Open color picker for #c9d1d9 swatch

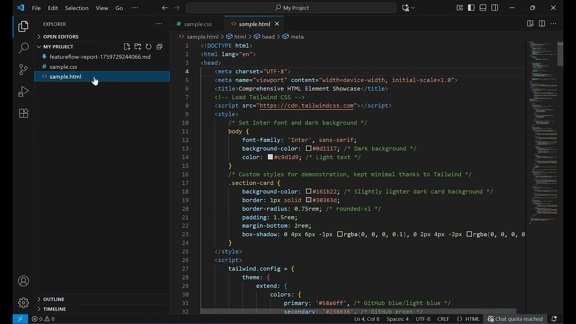pyautogui.click(x=270, y=157)
